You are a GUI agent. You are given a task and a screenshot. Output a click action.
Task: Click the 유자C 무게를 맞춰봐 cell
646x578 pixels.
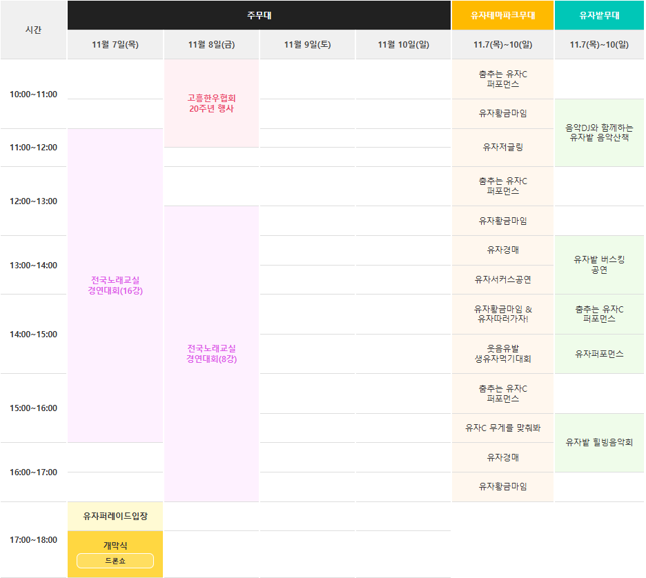pos(502,428)
